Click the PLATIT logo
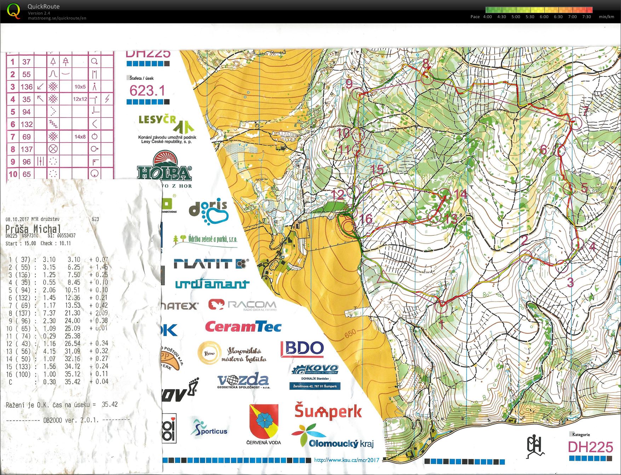Screen dimensions: 621x475 coord(211,264)
